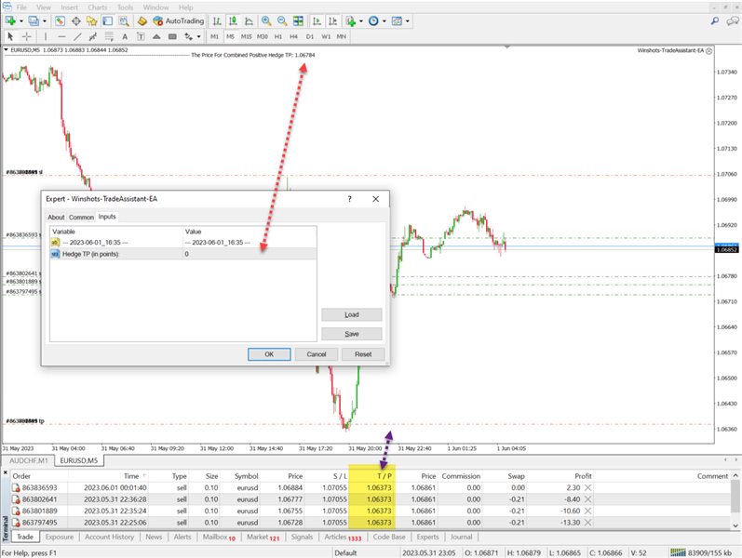Click the Zoom In magnifier
This screenshot has height=558, width=742.
tap(266, 20)
